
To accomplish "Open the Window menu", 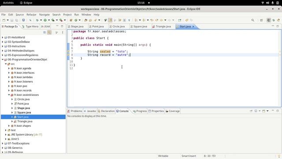I will point(86,15).
